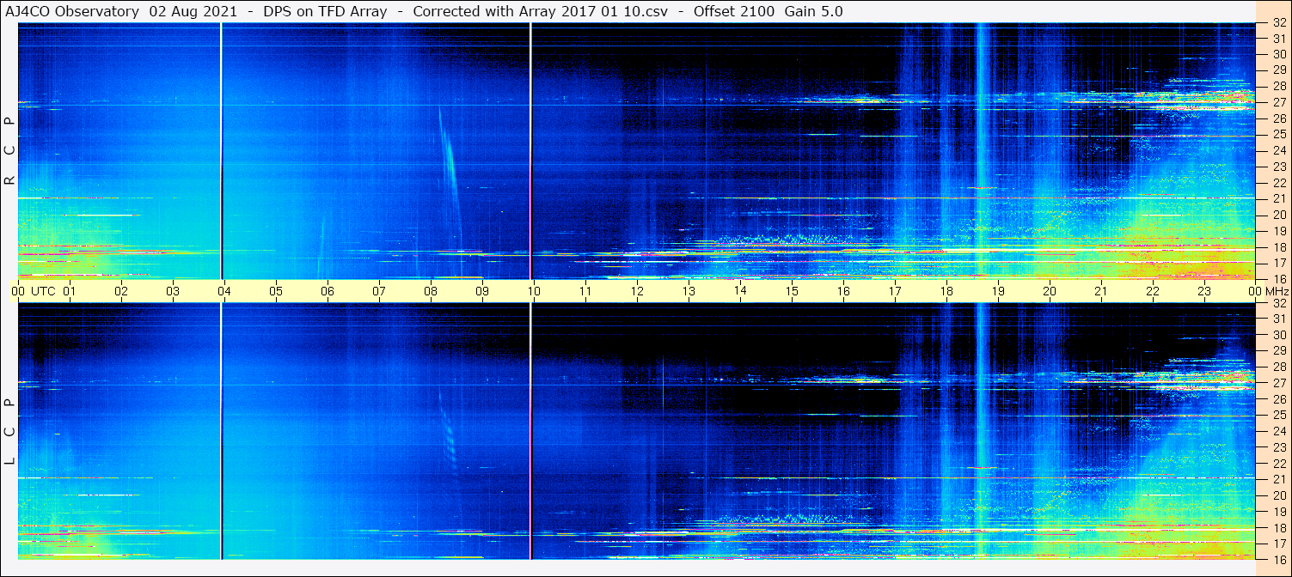1292x577 pixels.
Task: Click the "R C P" panel label
Action: [9, 150]
